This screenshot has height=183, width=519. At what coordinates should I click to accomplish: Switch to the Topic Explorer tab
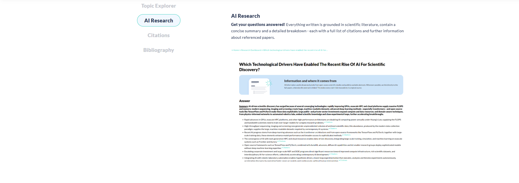point(158,6)
